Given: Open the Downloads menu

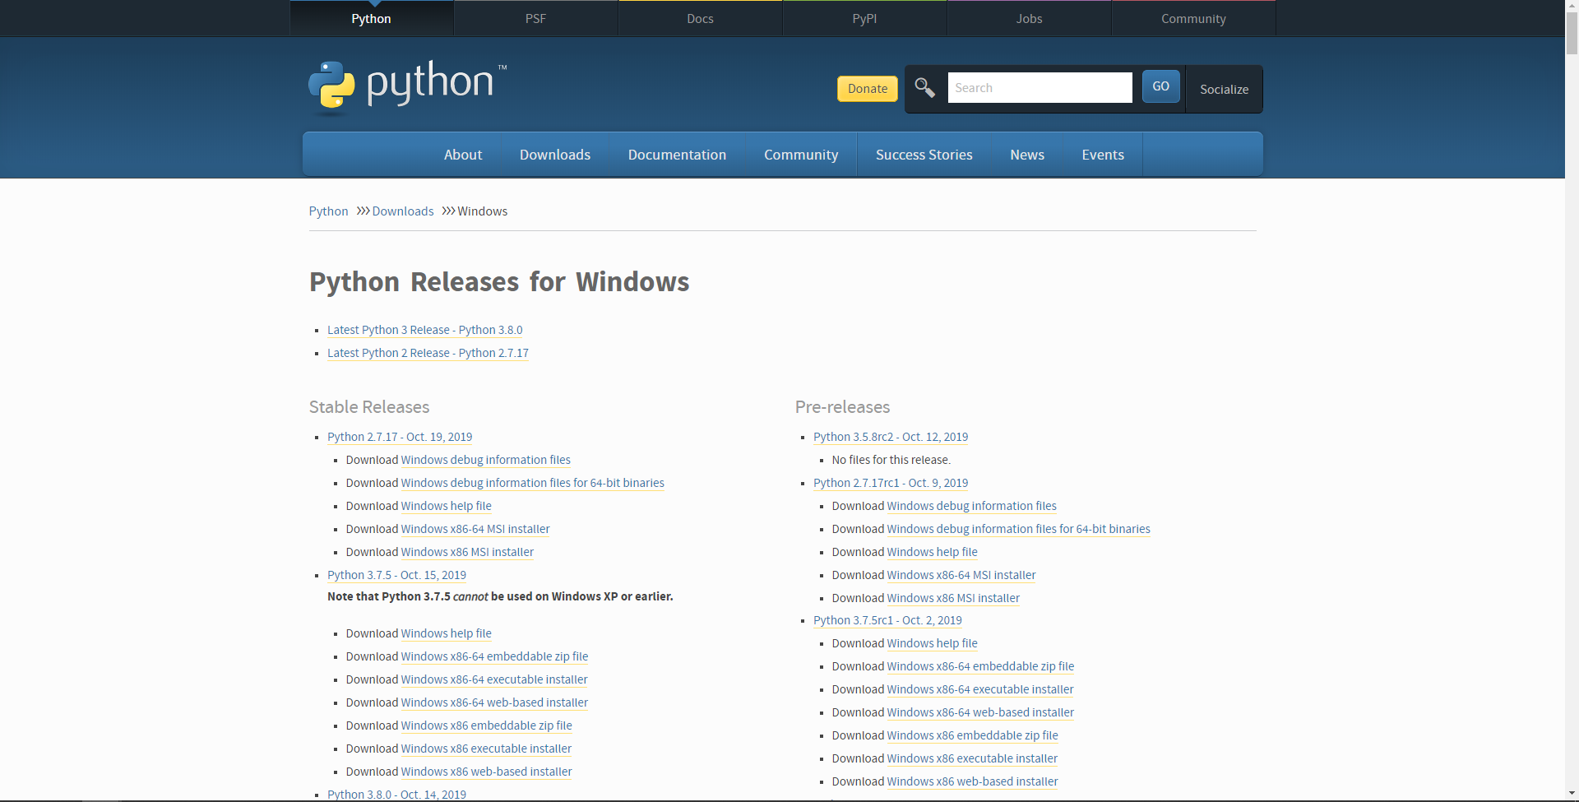Looking at the screenshot, I should (554, 154).
